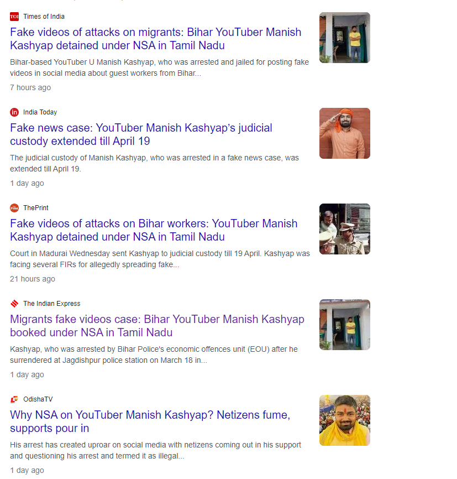This screenshot has width=457, height=479.
Task: Click the '7 hours ago' timestamp
Action: [30, 88]
